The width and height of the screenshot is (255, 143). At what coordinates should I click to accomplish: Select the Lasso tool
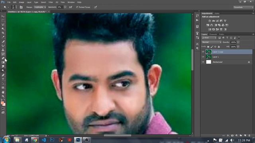(x=3, y=25)
